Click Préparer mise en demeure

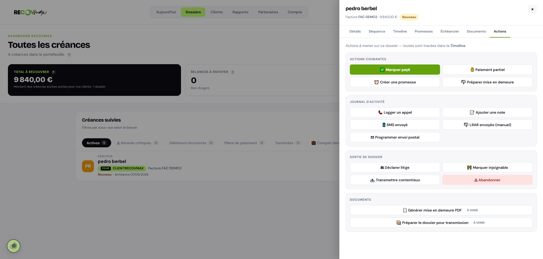[487, 82]
